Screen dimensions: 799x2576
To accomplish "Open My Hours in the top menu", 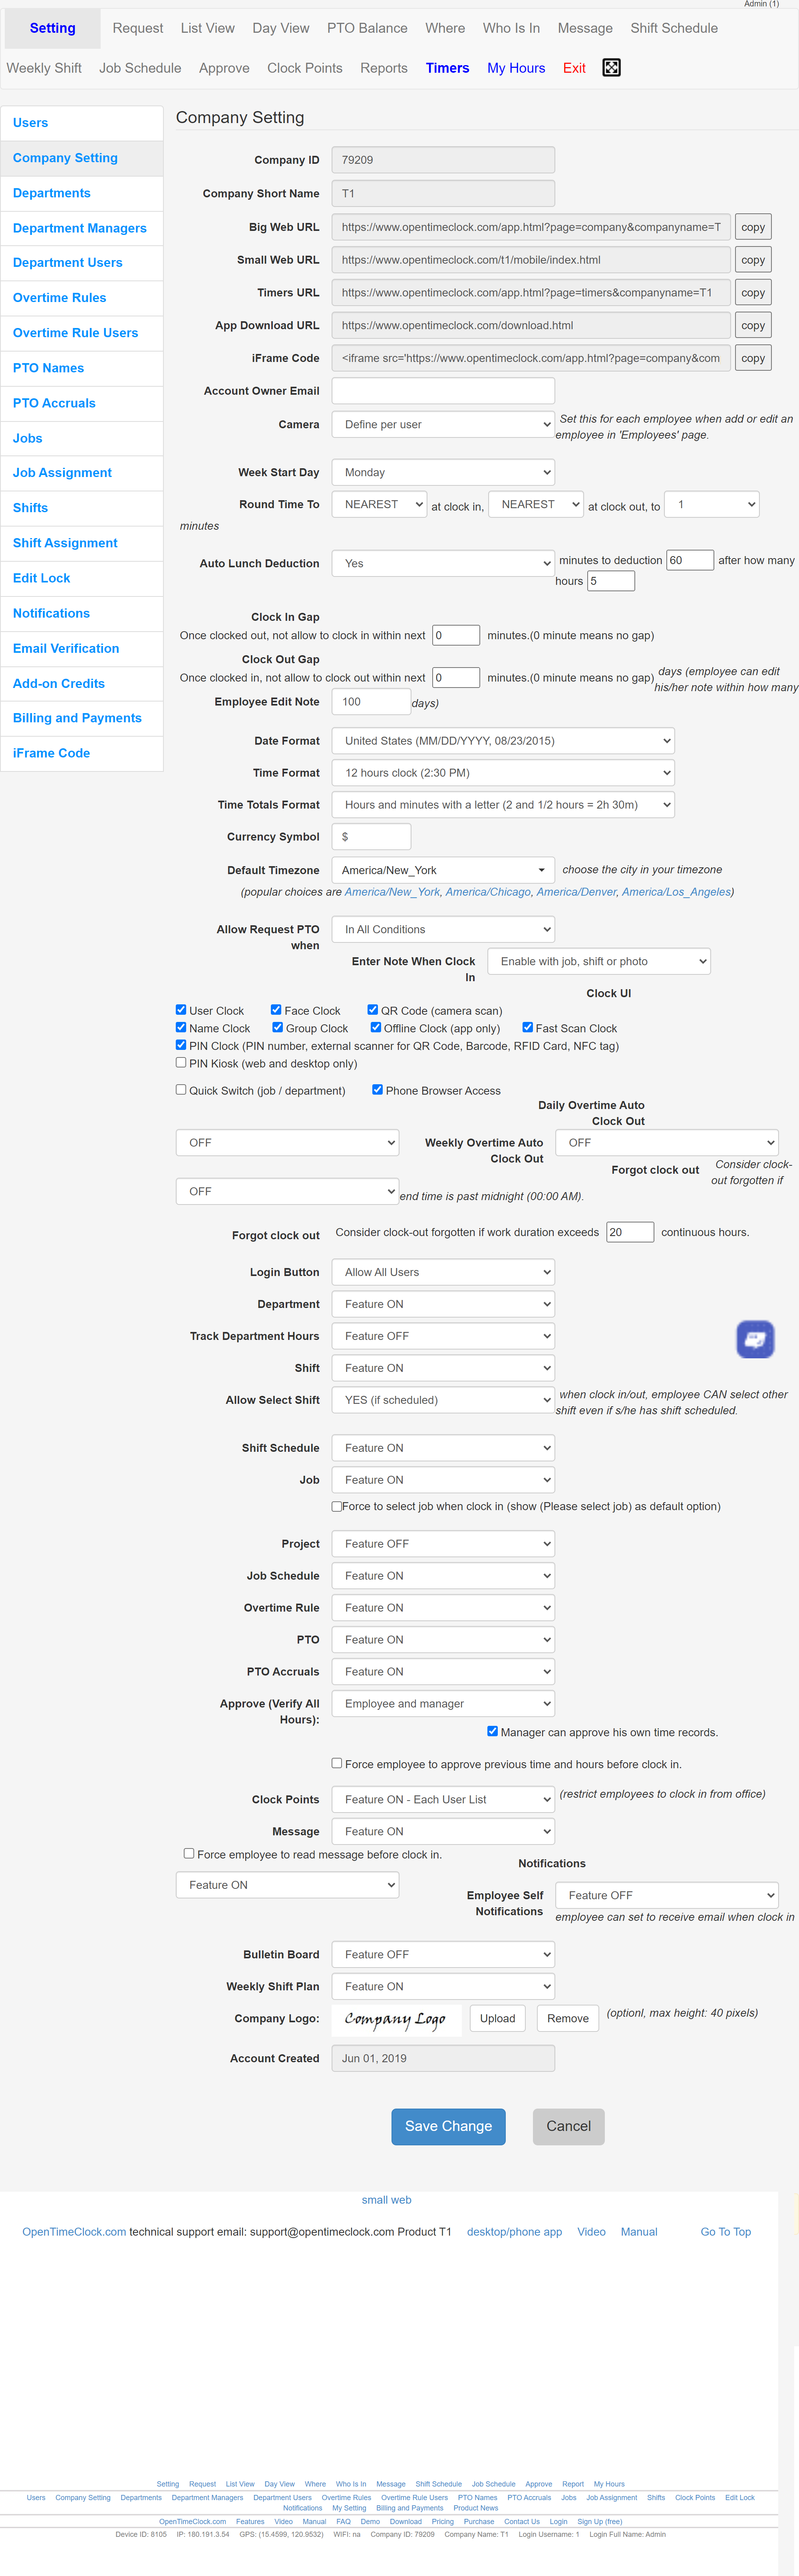I will click(x=516, y=68).
